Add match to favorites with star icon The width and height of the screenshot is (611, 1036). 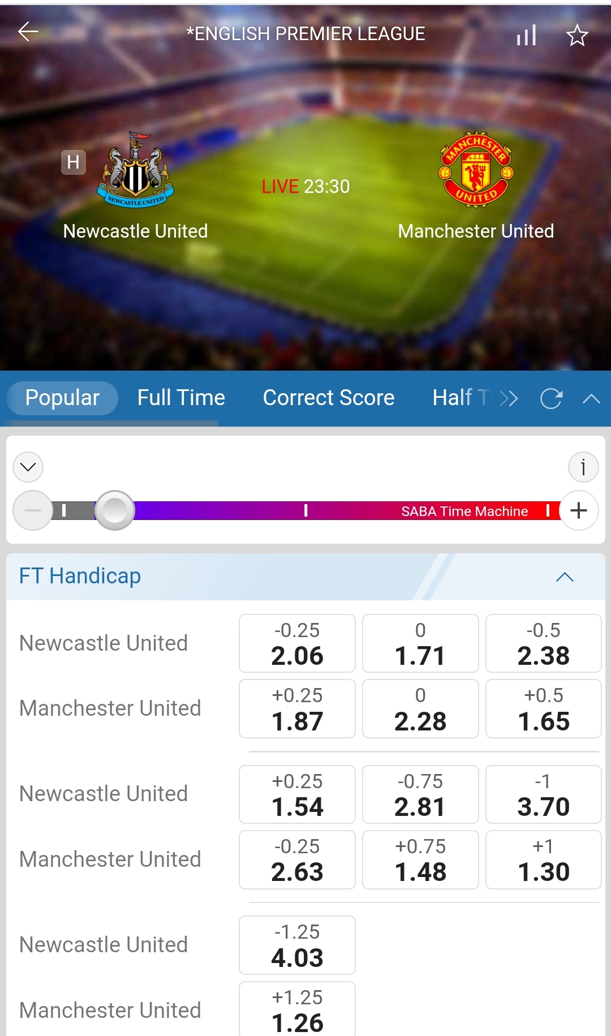(x=577, y=36)
